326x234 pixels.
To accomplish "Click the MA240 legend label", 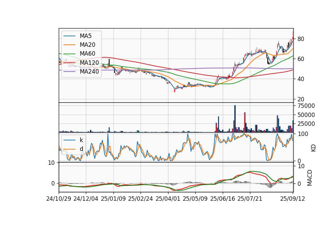I will pyautogui.click(x=89, y=72).
